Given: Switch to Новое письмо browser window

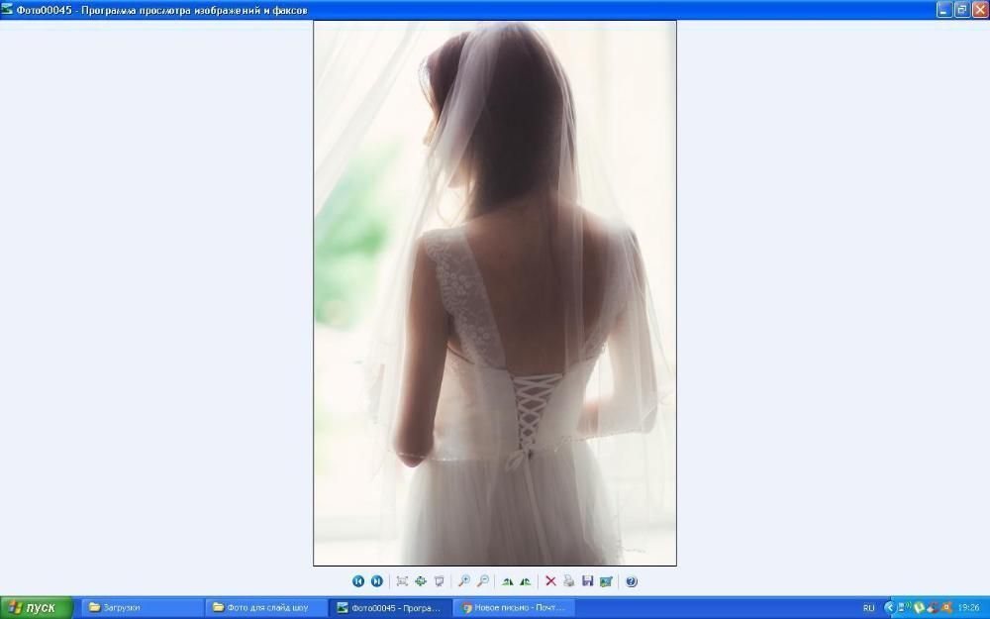Looking at the screenshot, I should pos(514,608).
